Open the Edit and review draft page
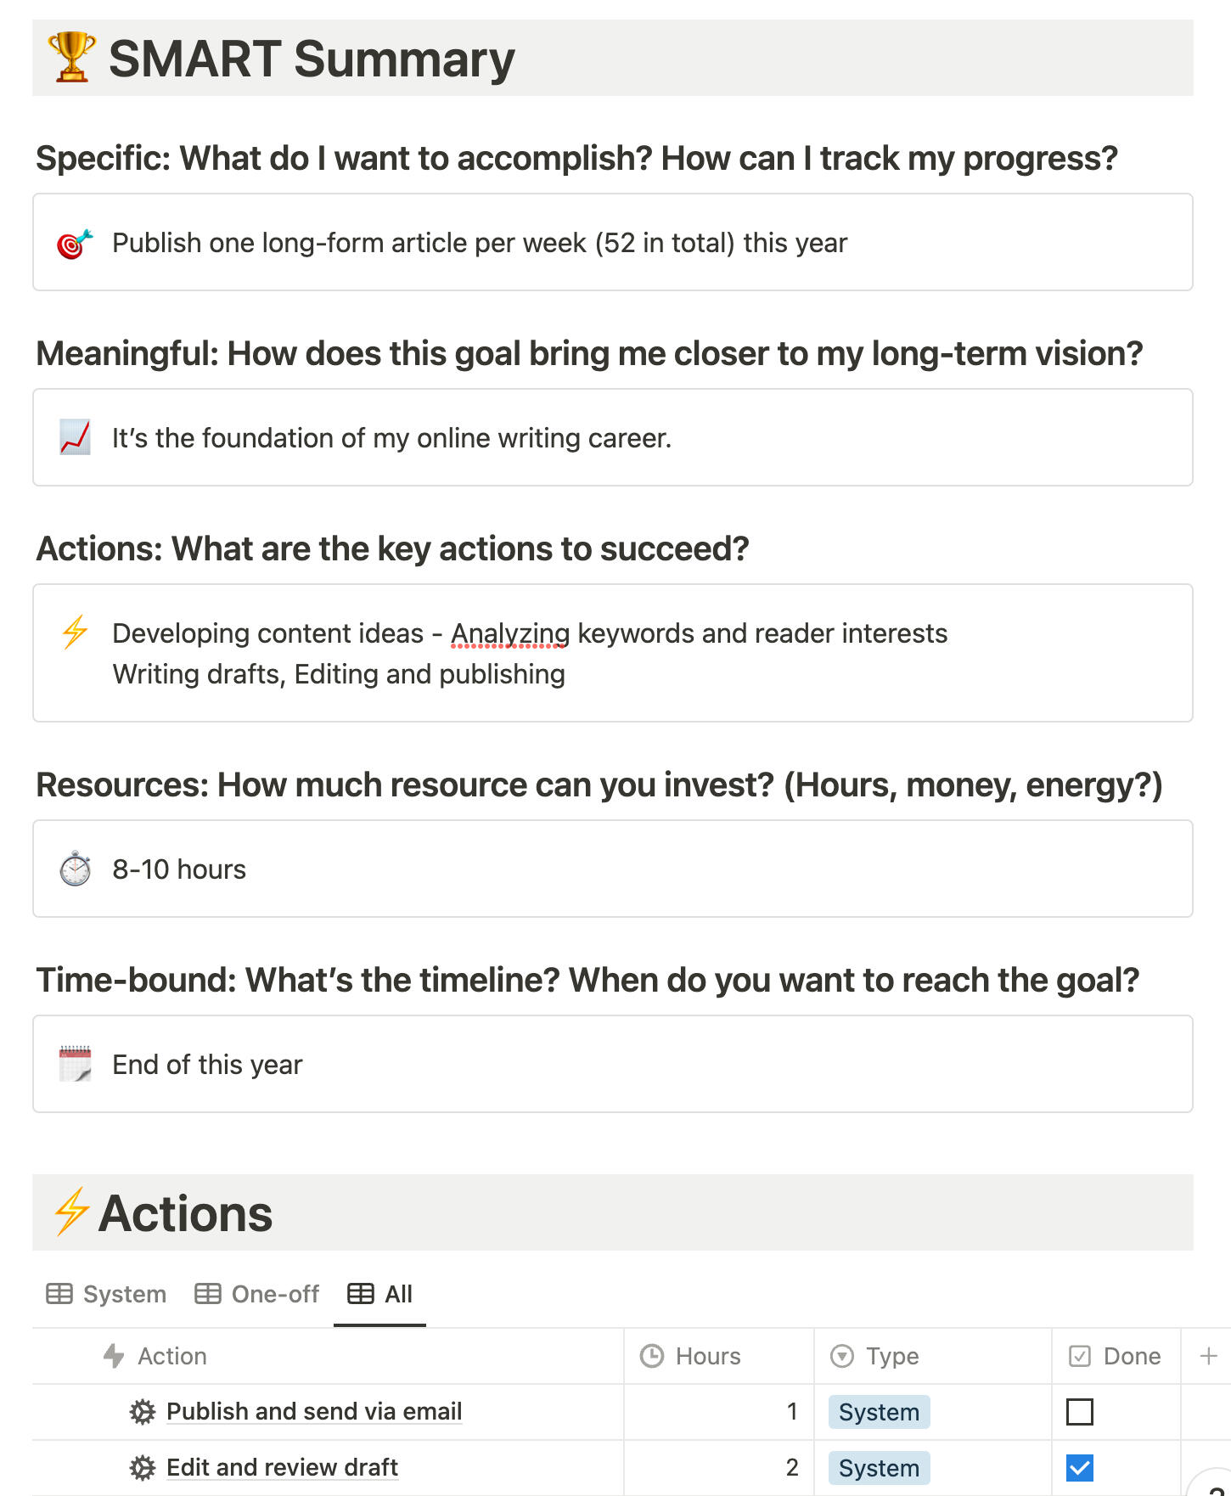 coord(282,1468)
